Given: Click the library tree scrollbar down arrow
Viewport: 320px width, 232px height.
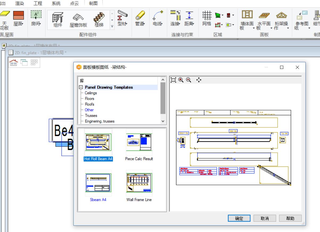Looking at the screenshot, I should (x=163, y=121).
